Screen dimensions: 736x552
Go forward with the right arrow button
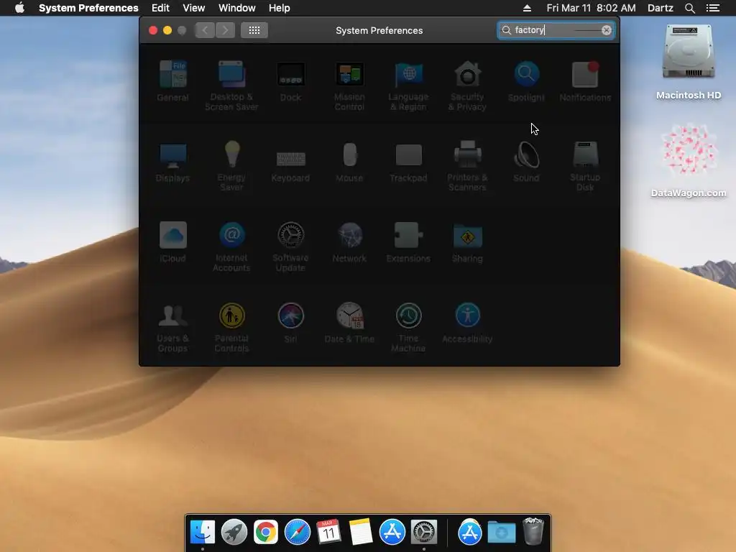point(225,30)
